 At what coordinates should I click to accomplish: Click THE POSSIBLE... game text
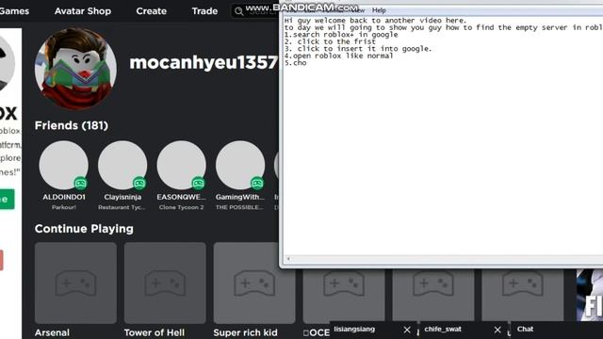click(x=240, y=207)
